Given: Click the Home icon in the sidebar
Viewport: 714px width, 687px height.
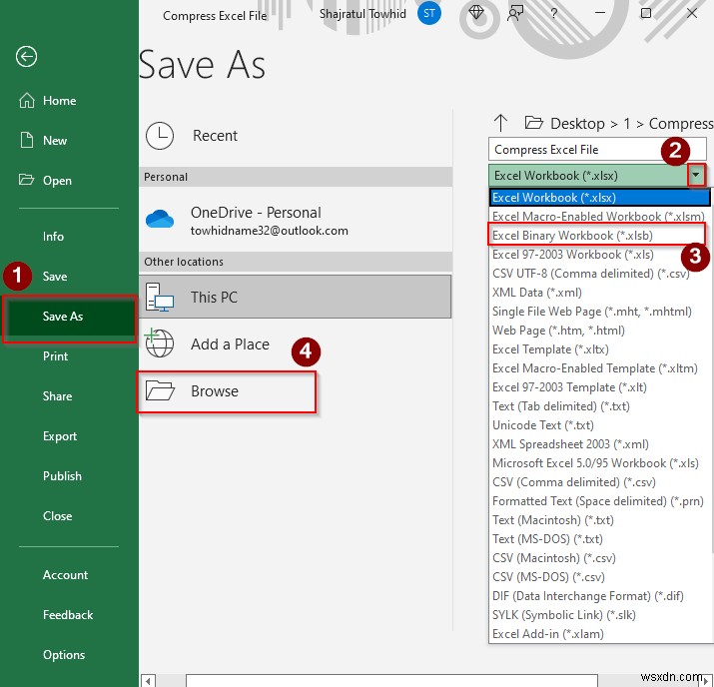Looking at the screenshot, I should (26, 101).
